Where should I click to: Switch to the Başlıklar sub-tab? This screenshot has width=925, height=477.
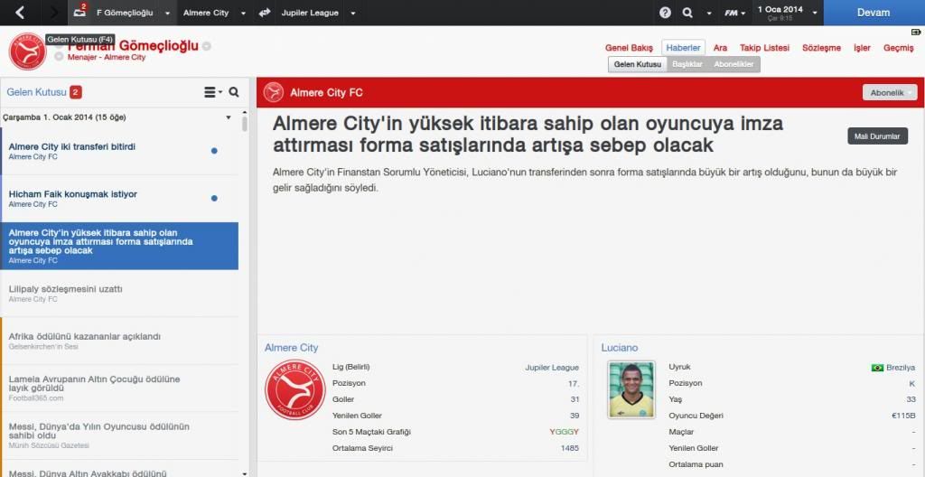point(687,64)
